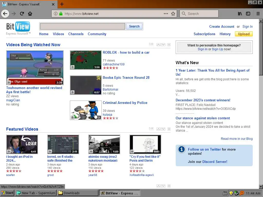Focus the BitView search input field
The width and height of the screenshot is (263, 197).
(x=82, y=26)
